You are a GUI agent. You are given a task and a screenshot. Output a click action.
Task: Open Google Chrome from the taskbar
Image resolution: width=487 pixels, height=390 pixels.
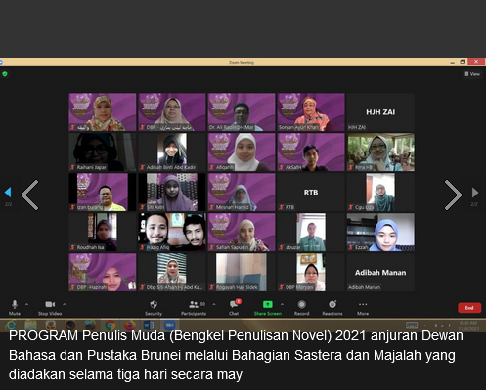[x=110, y=325]
